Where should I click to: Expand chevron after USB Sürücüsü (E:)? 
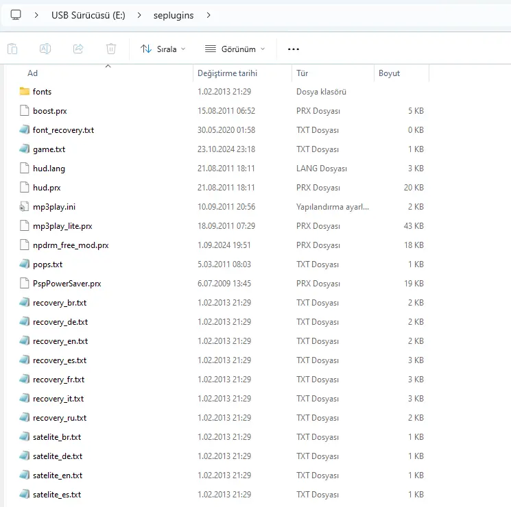point(139,15)
